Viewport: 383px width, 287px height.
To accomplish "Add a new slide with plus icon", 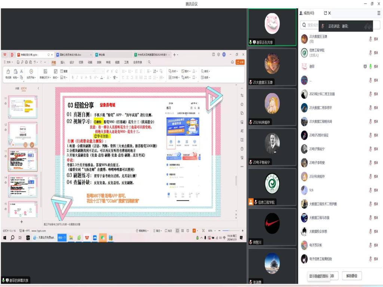I will click(x=21, y=222).
